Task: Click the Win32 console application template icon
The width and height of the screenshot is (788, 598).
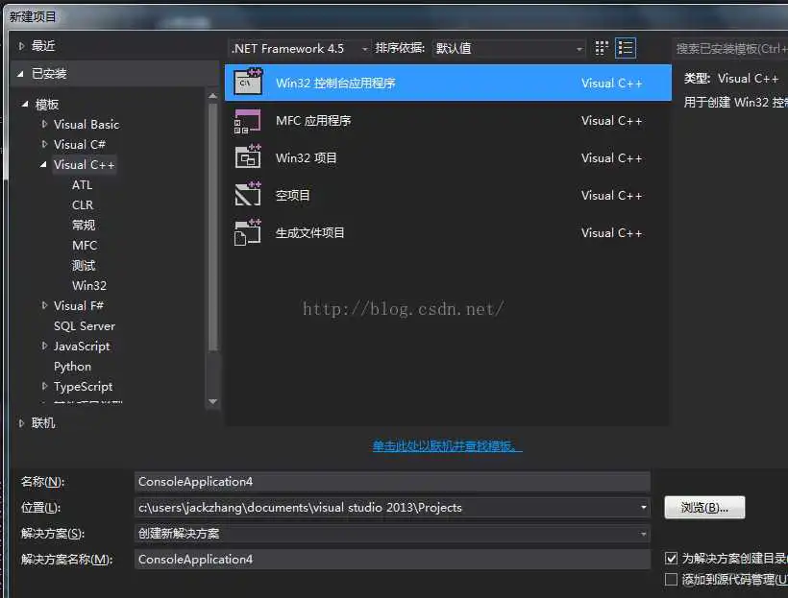Action: [x=248, y=83]
